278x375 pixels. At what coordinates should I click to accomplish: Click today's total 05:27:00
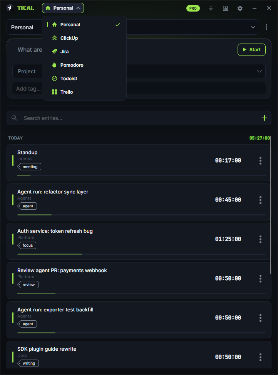point(260,138)
